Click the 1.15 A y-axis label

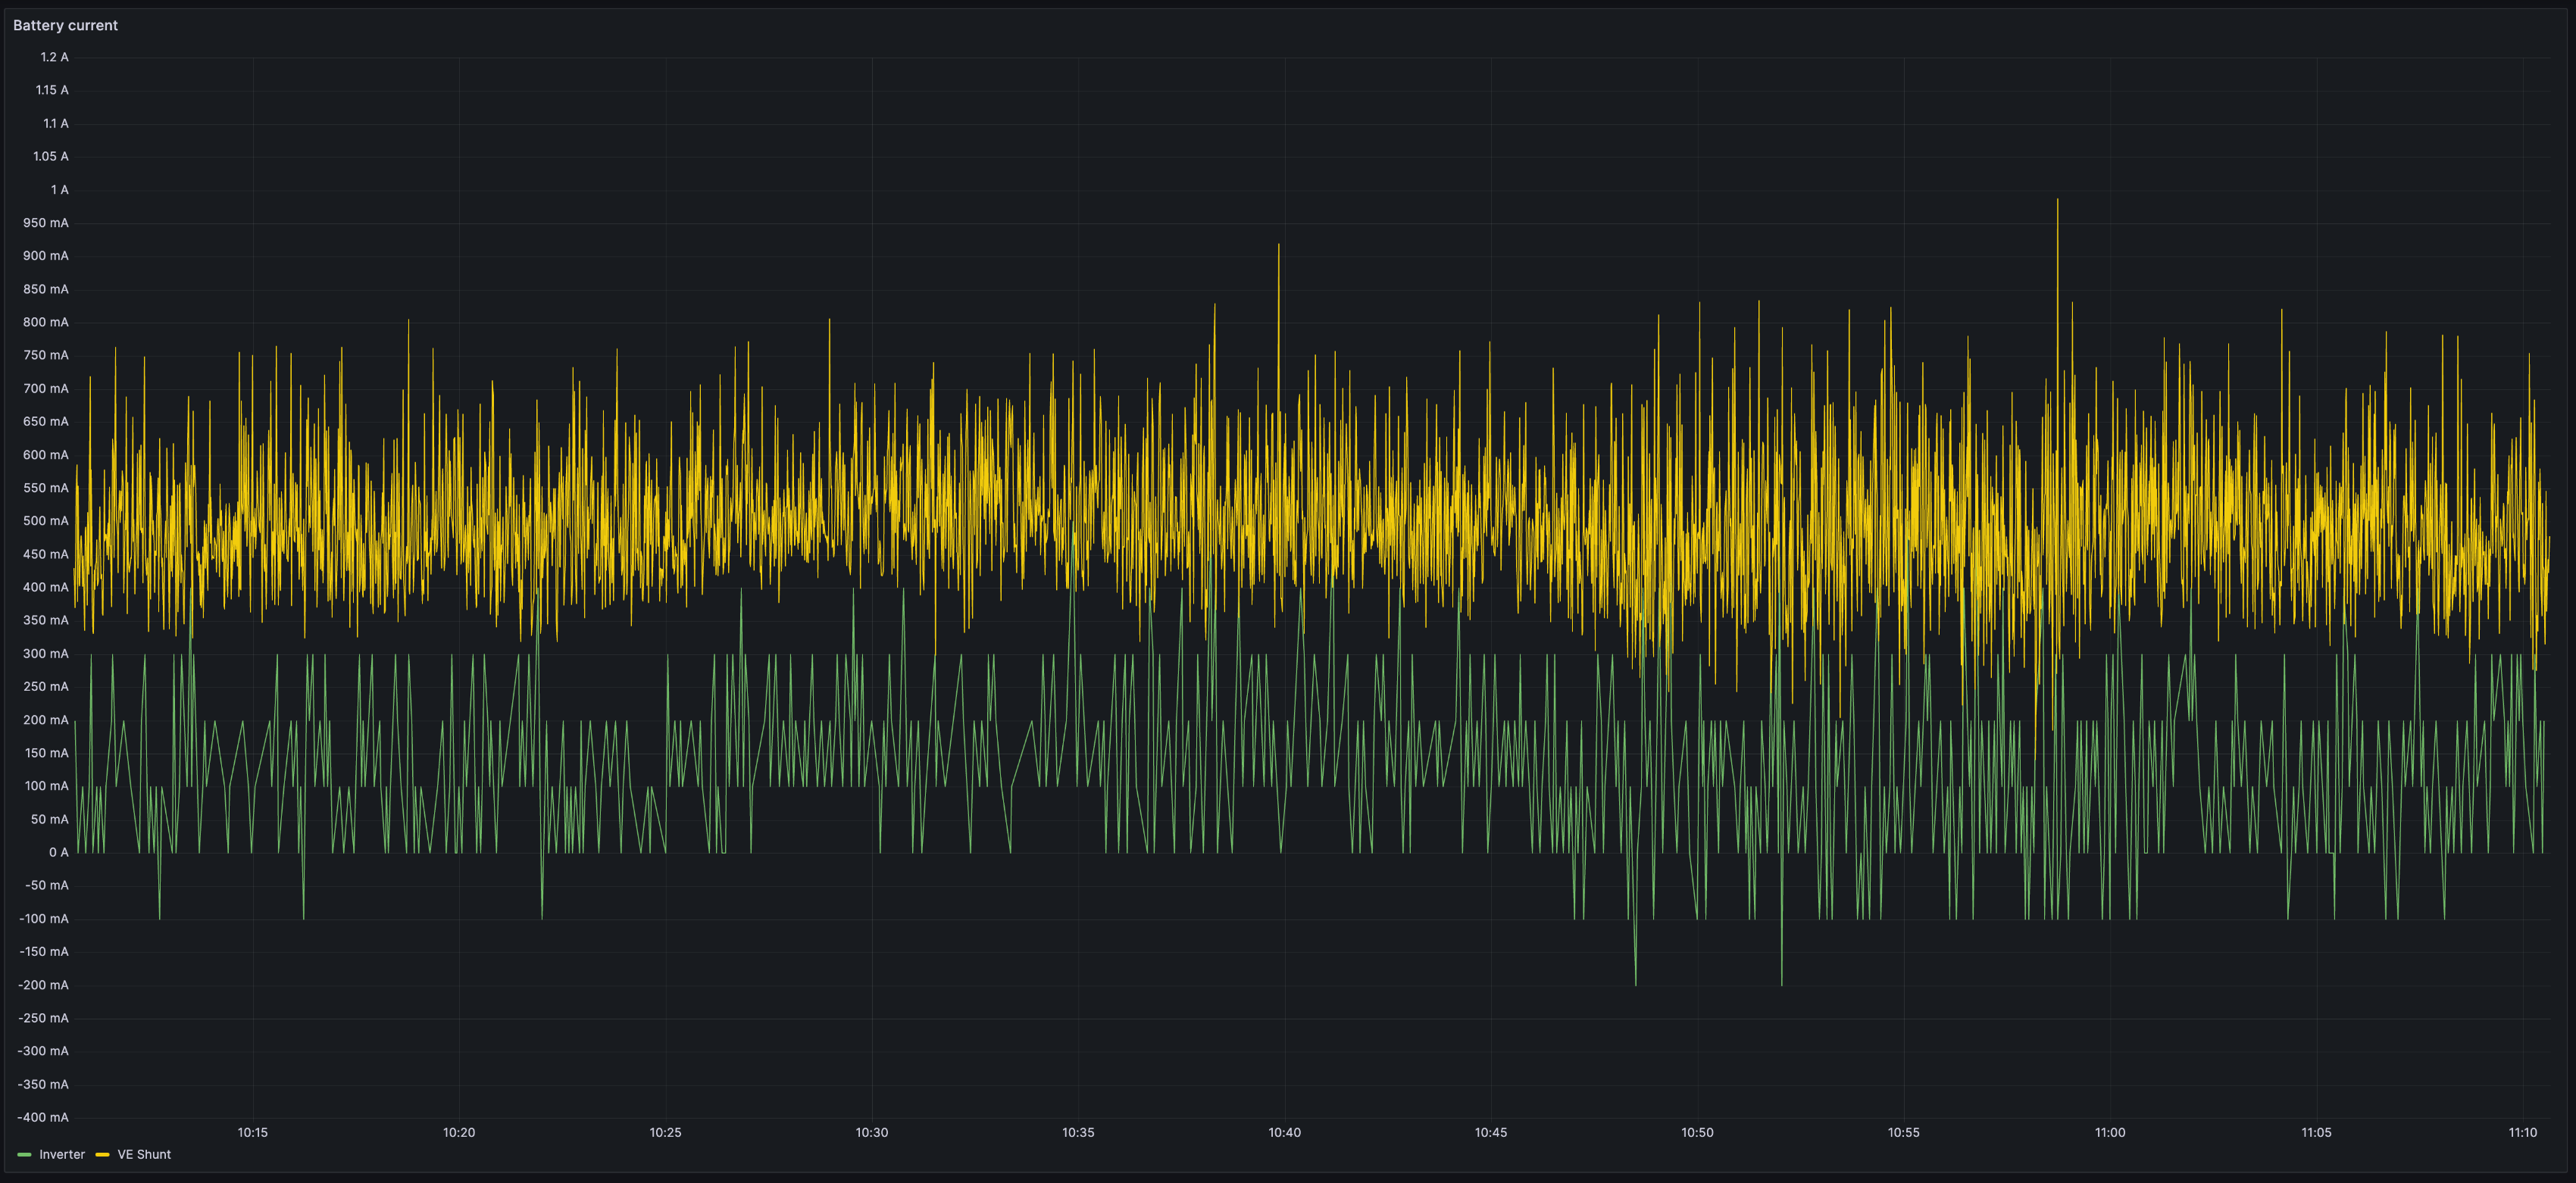coord(52,90)
